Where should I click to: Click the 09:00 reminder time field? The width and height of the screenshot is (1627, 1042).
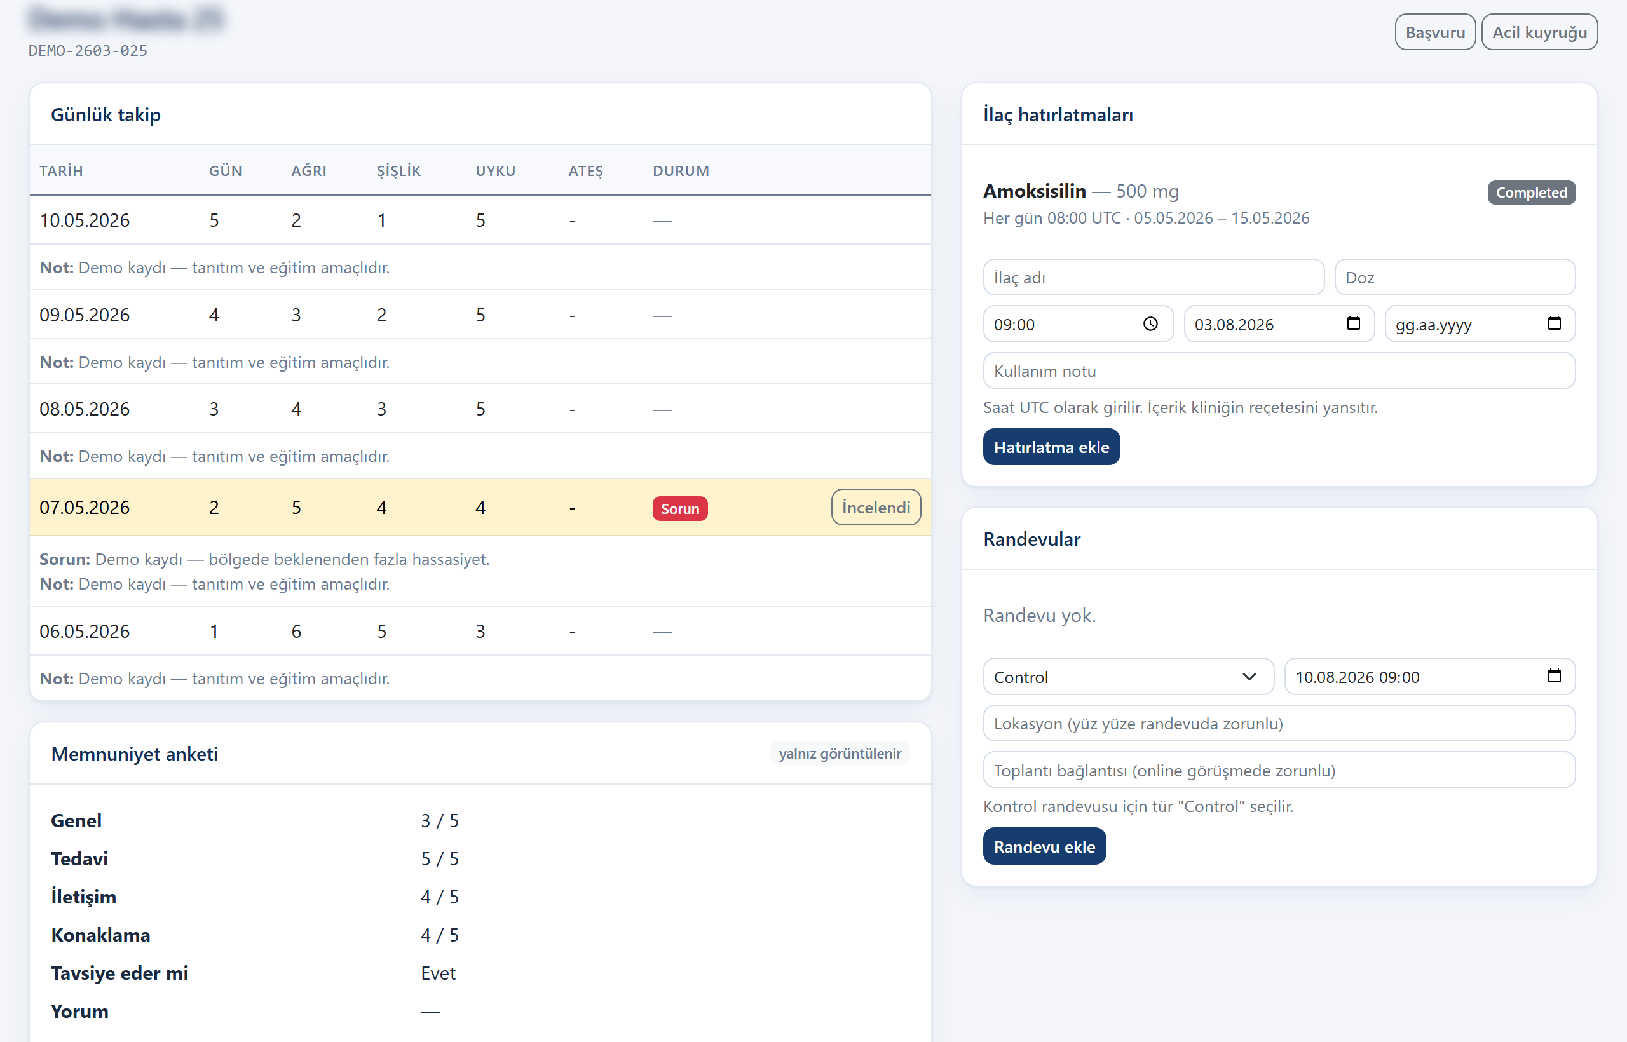(1078, 324)
